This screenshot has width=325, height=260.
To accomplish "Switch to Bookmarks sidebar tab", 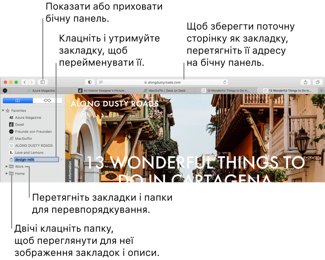I will point(17,101).
